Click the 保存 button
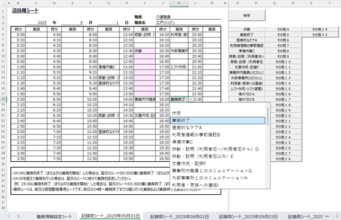Viewport: 341px width, 220px height. (x=247, y=16)
